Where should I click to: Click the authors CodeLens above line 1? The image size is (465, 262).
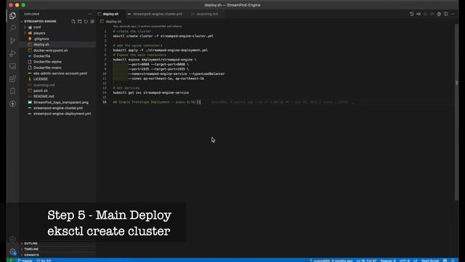(147, 26)
